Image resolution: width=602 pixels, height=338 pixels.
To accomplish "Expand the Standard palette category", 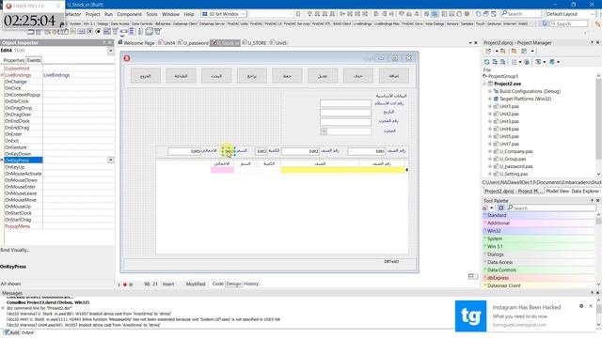I will 485,215.
